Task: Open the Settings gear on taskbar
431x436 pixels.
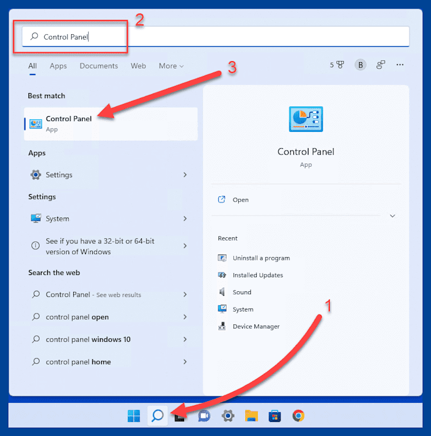Action: 228,416
